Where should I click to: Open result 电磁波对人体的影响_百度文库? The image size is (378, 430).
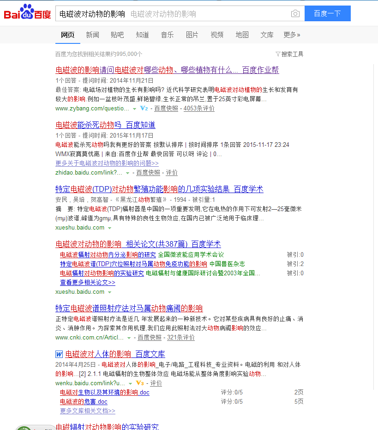pyautogui.click(x=115, y=354)
